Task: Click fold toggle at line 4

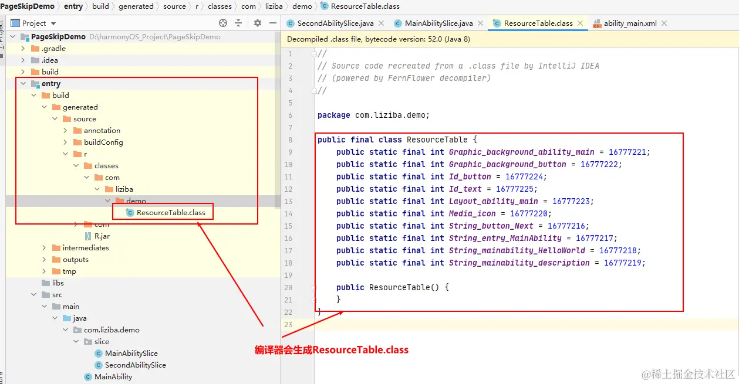Action: tap(315, 90)
